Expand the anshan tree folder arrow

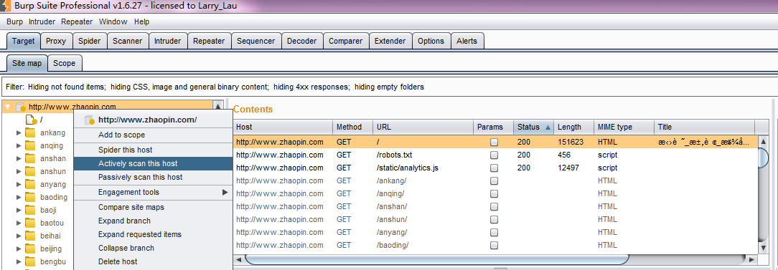tap(19, 158)
